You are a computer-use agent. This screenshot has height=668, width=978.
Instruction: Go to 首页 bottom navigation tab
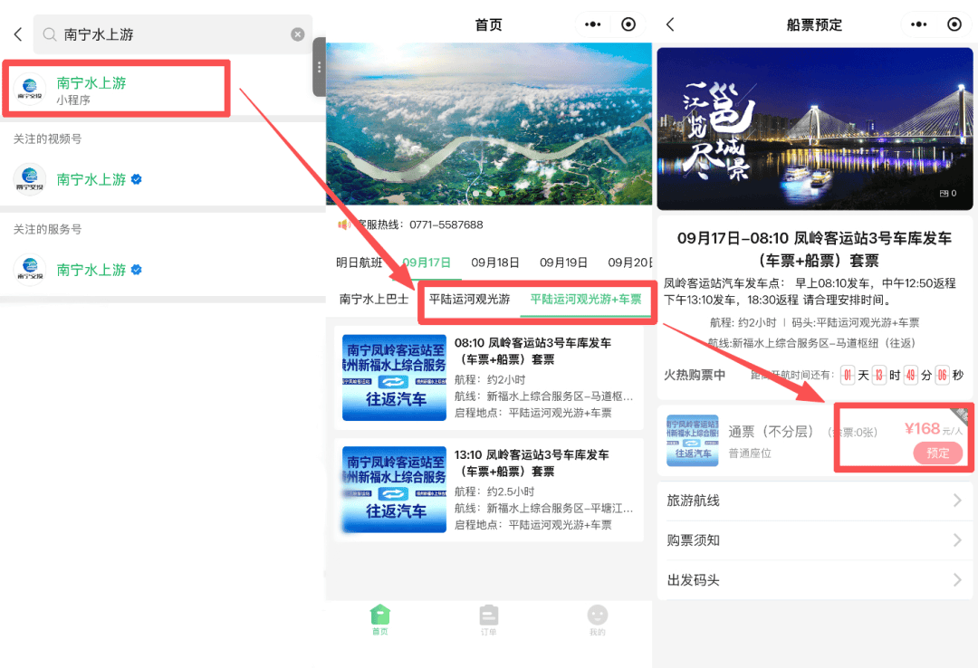(379, 619)
